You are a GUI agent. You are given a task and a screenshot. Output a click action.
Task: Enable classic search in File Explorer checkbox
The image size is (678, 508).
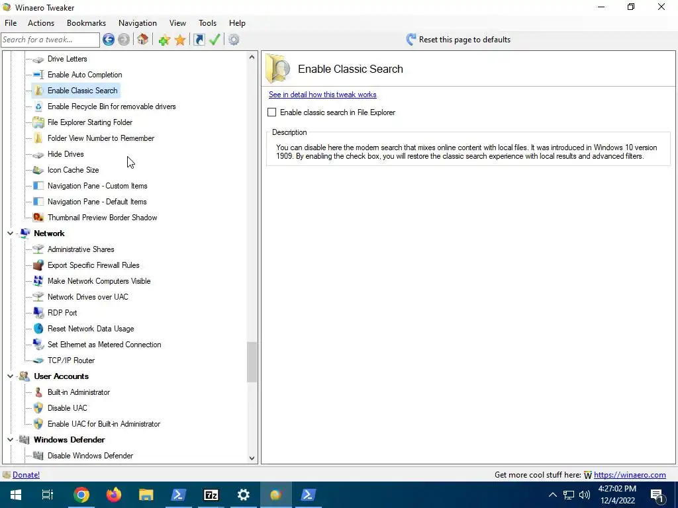pos(271,112)
